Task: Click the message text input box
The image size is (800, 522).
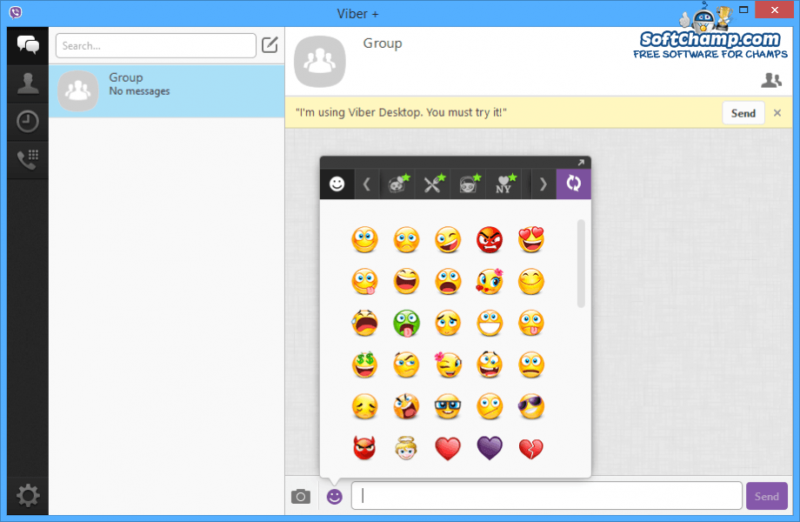Action: (546, 496)
